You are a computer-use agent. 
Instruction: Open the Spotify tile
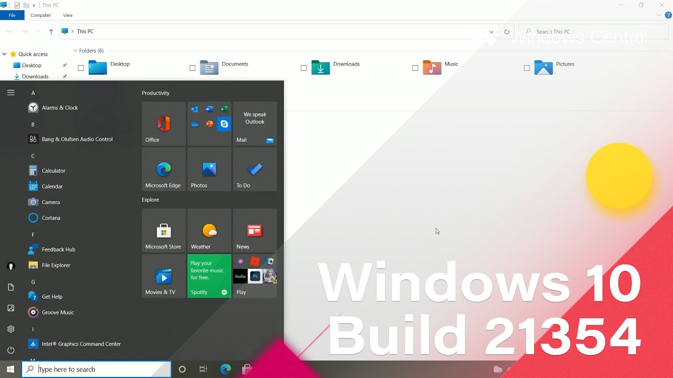click(209, 276)
